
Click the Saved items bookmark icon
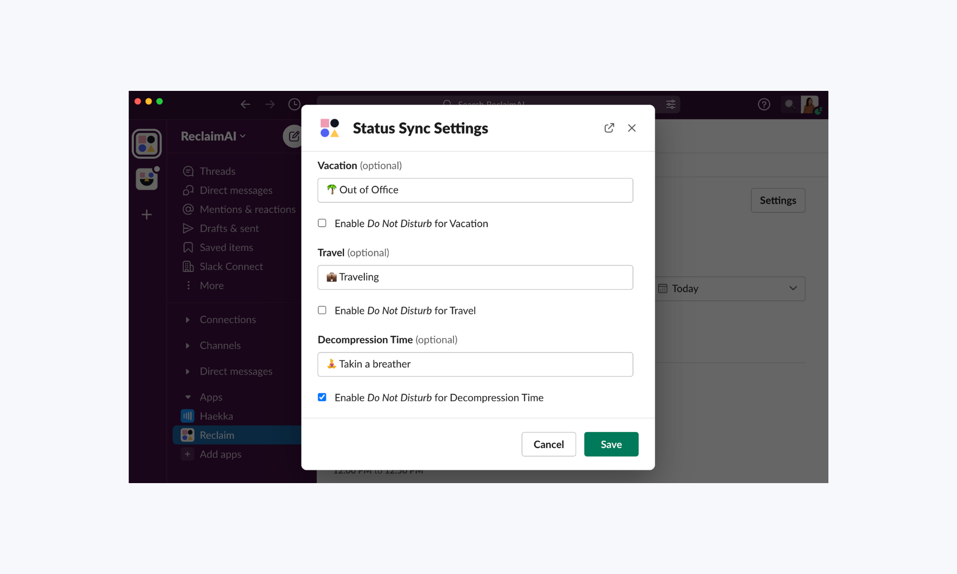tap(188, 248)
